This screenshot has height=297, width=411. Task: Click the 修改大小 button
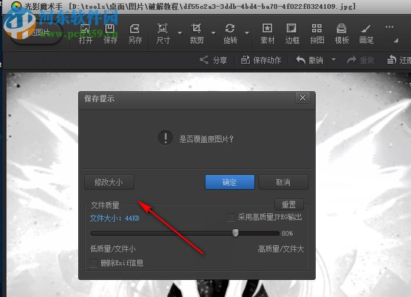[109, 182]
